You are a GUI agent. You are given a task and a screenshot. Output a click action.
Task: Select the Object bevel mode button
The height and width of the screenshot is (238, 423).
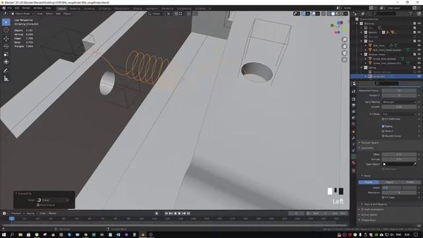(x=389, y=182)
